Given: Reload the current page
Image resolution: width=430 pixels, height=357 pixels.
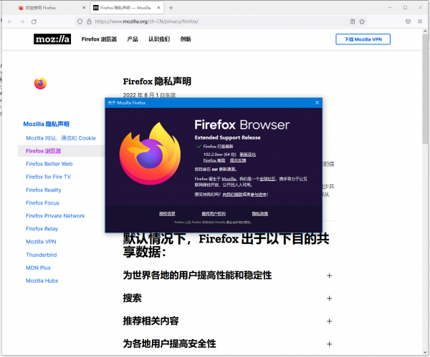Looking at the screenshot, I should (x=34, y=21).
